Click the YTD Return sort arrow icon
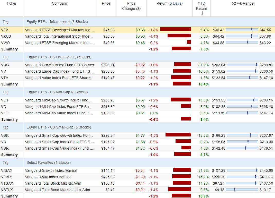This screenshot has height=198, width=275. coord(202,13)
